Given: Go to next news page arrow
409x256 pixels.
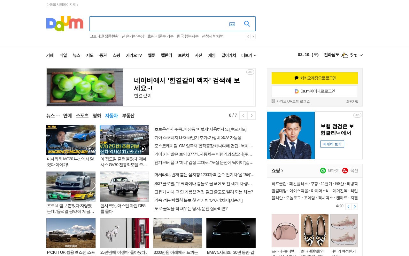Looking at the screenshot, I should (251, 116).
